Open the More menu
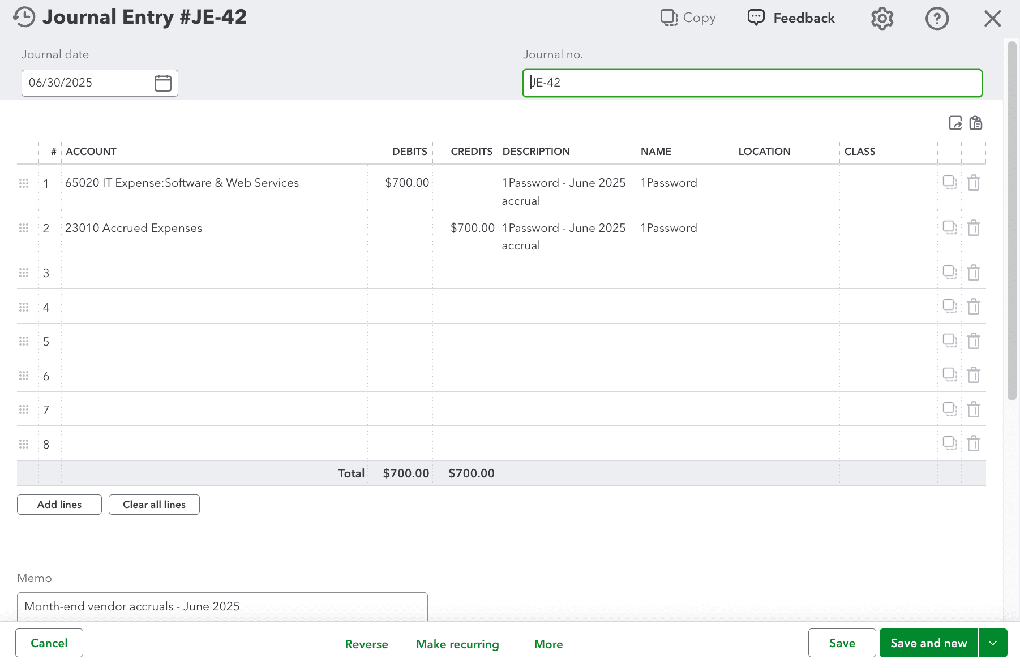The height and width of the screenshot is (672, 1020). point(548,644)
